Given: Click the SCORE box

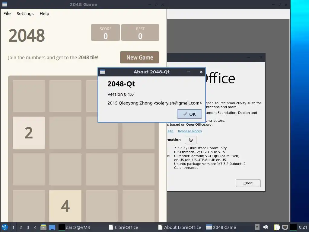Looking at the screenshot, I should click(x=105, y=33).
